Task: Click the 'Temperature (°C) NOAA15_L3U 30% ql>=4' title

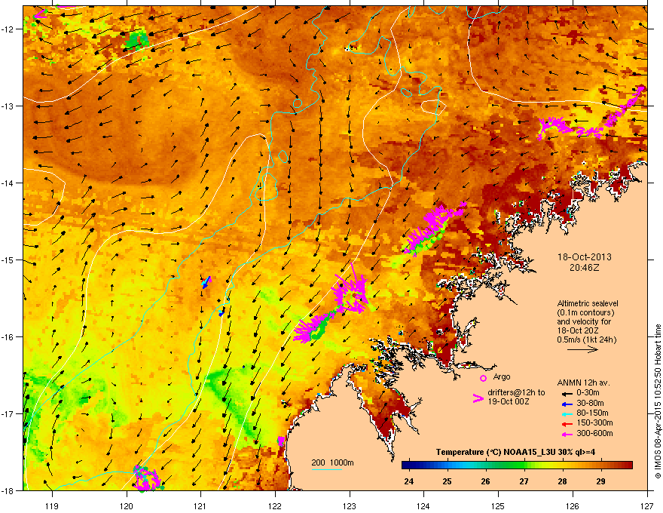Action: click(x=515, y=452)
